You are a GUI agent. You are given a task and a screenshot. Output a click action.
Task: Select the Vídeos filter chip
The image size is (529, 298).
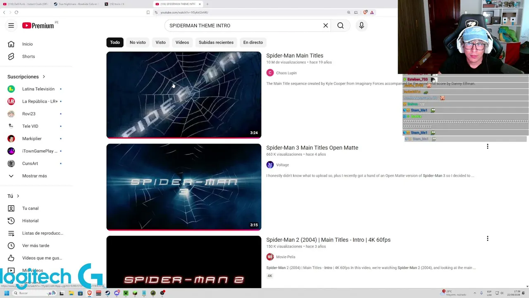(182, 42)
